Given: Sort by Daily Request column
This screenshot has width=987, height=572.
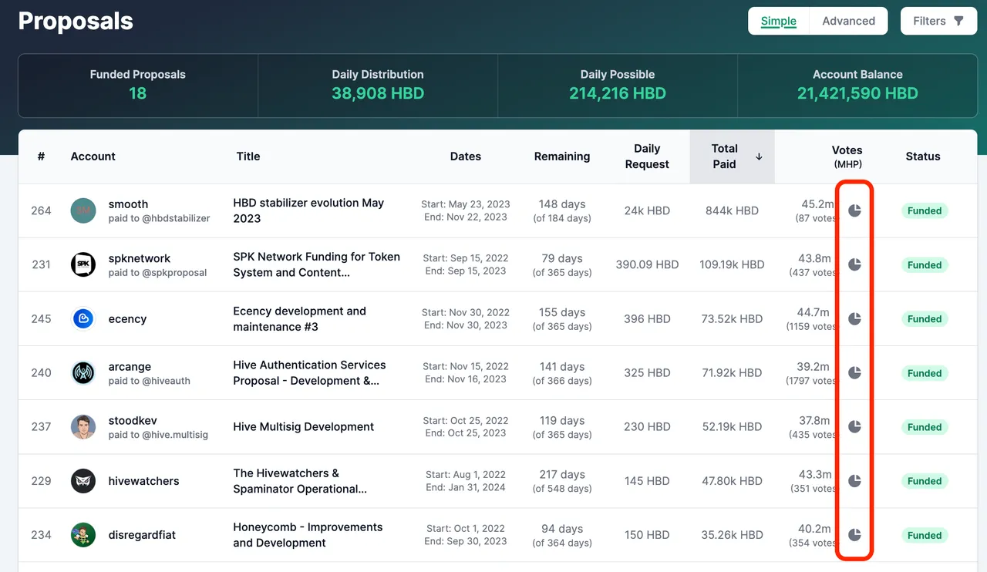Looking at the screenshot, I should tap(647, 156).
